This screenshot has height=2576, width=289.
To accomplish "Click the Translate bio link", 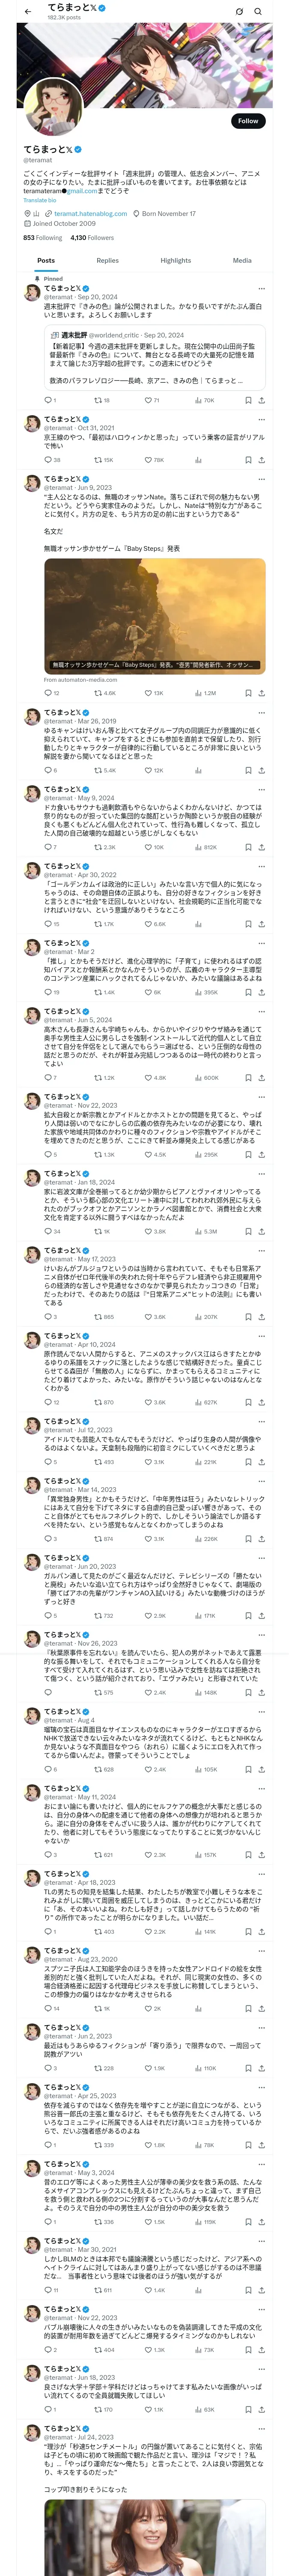I will click(40, 200).
